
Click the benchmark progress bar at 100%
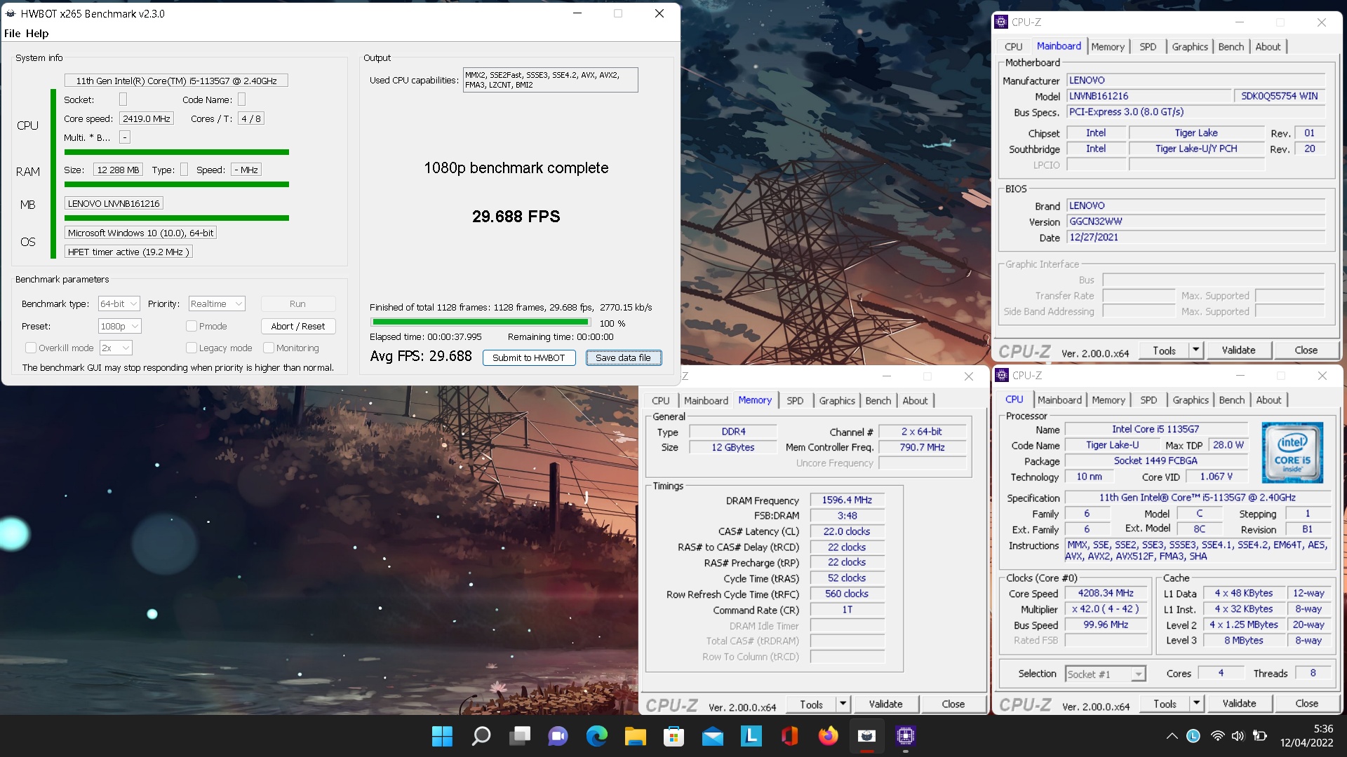(481, 322)
